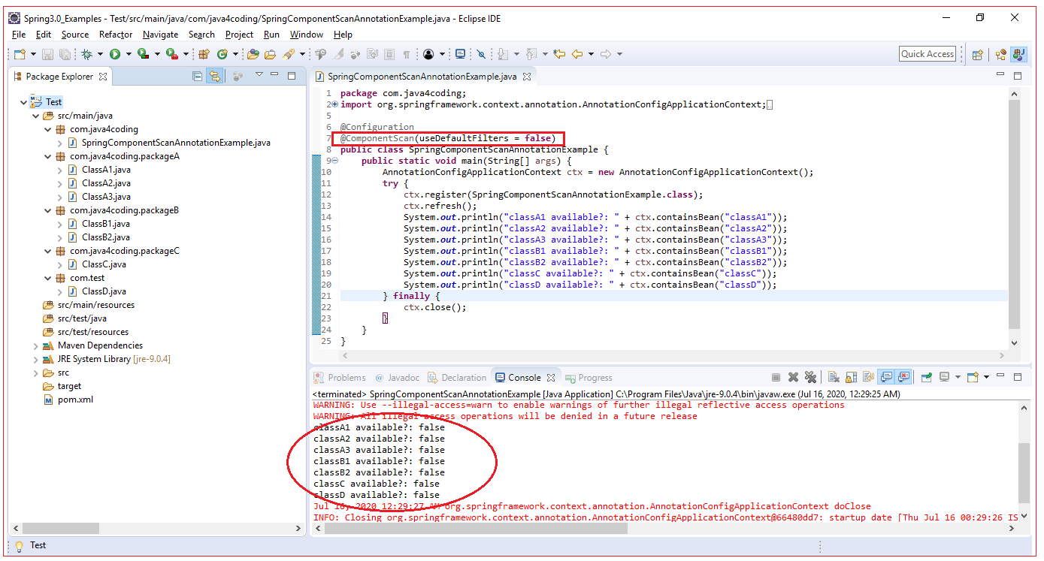Screen dimensions: 1044x561
Task: Switch to the Declaration tab
Action: [x=457, y=378]
